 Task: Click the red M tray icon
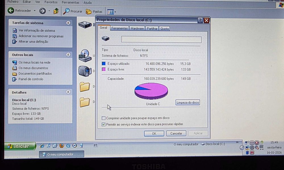(x=252, y=153)
